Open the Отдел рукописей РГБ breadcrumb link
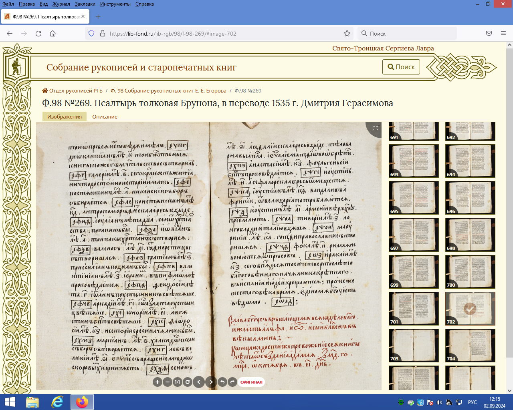 point(73,90)
